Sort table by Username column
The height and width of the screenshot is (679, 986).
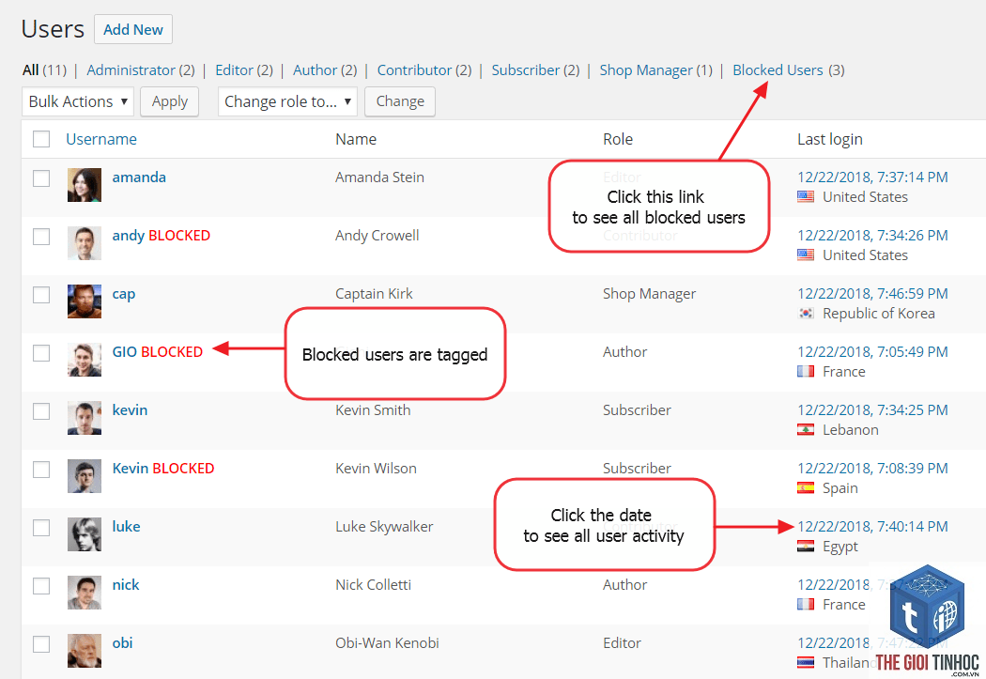(101, 139)
